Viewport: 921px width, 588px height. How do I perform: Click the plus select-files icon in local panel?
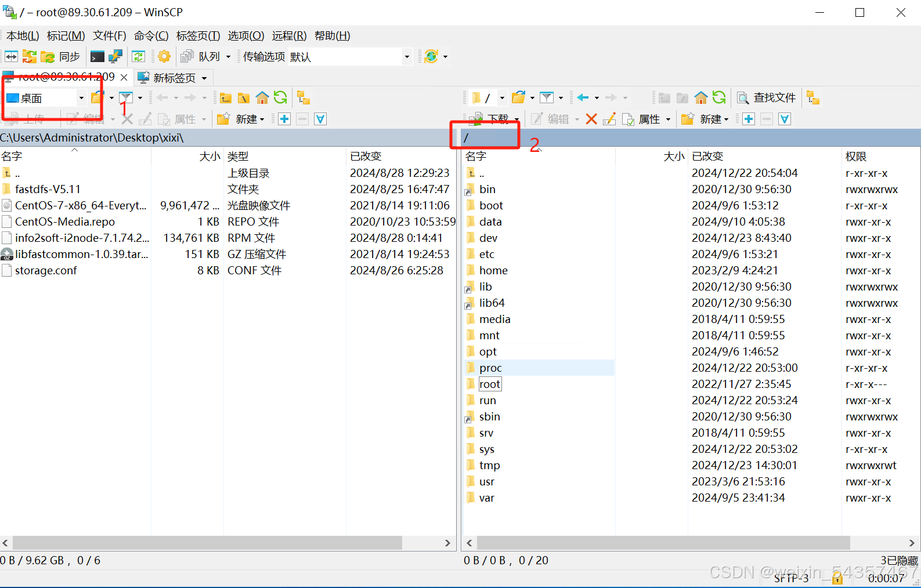click(284, 119)
